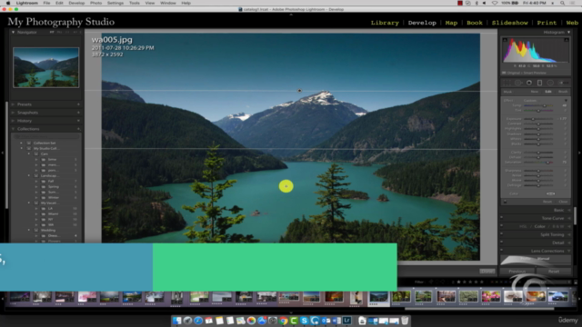
Task: Select Brush in the Mask row
Action: pos(563,92)
